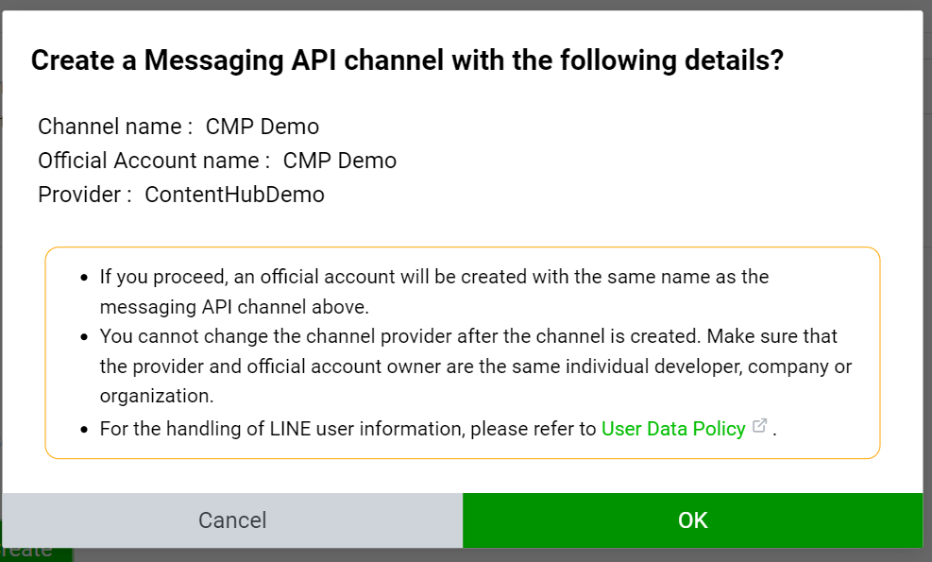This screenshot has height=562, width=932.
Task: Confirm channel creation with the OK button
Action: click(x=692, y=520)
